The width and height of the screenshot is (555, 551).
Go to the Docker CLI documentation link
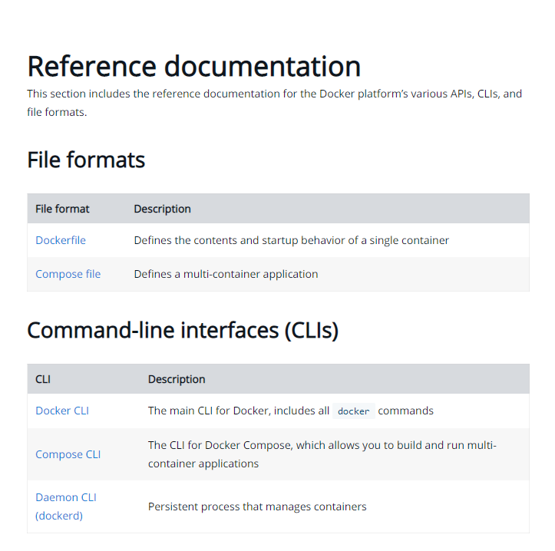(62, 411)
